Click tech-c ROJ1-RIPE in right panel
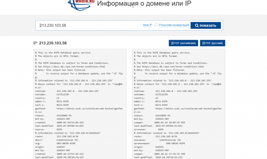This screenshot has height=159, width=267. (161, 105)
